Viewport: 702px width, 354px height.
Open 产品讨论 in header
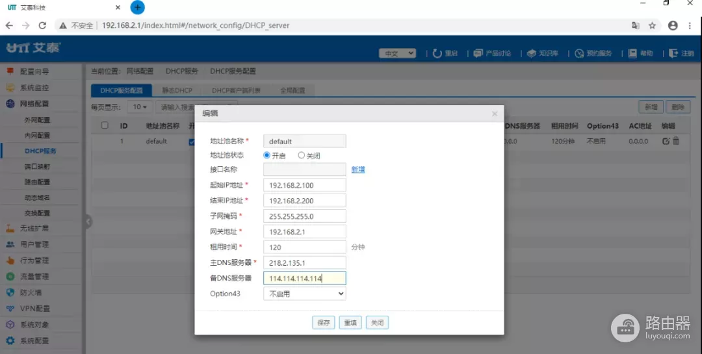click(x=493, y=53)
